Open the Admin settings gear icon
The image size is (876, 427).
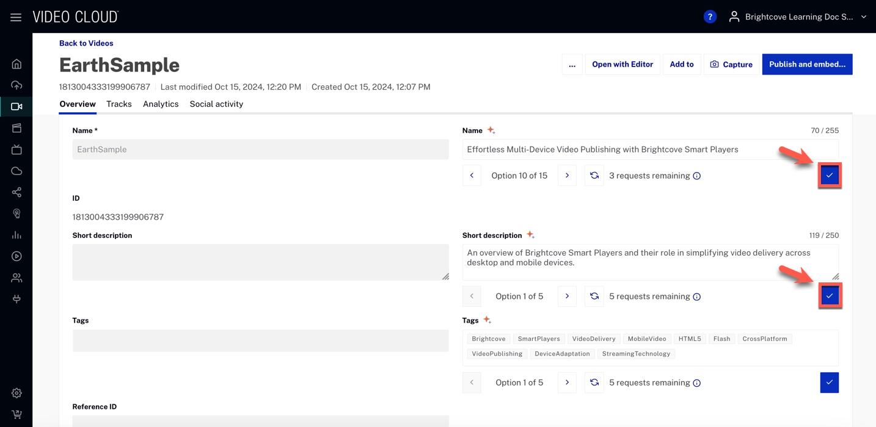click(x=16, y=393)
